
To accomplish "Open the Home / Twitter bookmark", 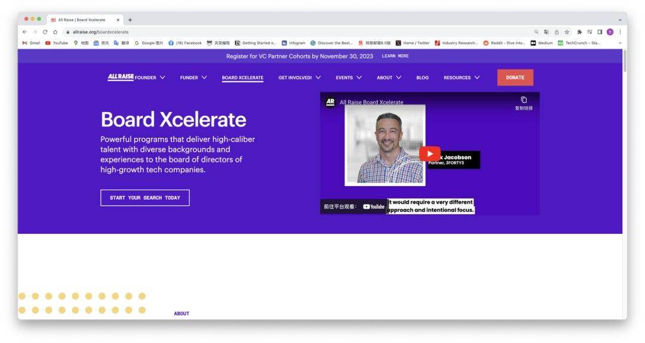I will [413, 43].
